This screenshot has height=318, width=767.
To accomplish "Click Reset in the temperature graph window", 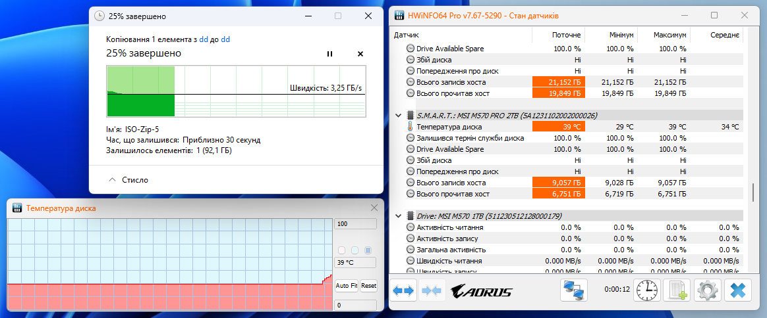I will tap(369, 285).
